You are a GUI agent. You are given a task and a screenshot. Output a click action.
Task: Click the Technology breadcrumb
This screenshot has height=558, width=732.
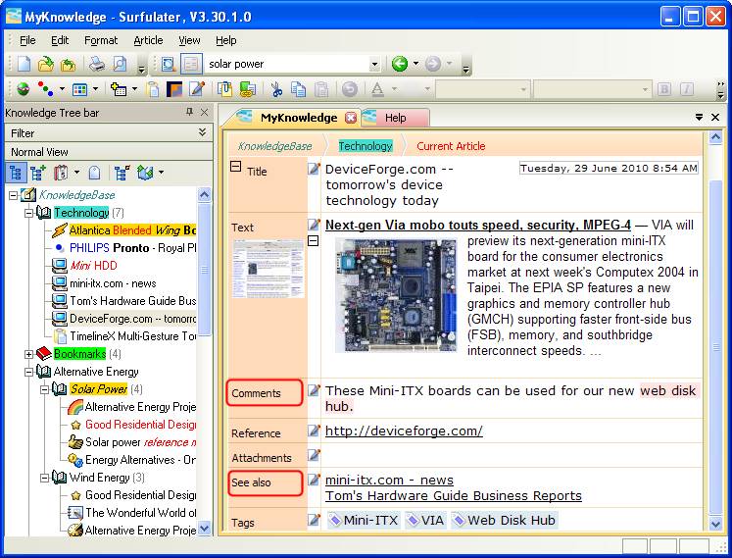[x=366, y=146]
